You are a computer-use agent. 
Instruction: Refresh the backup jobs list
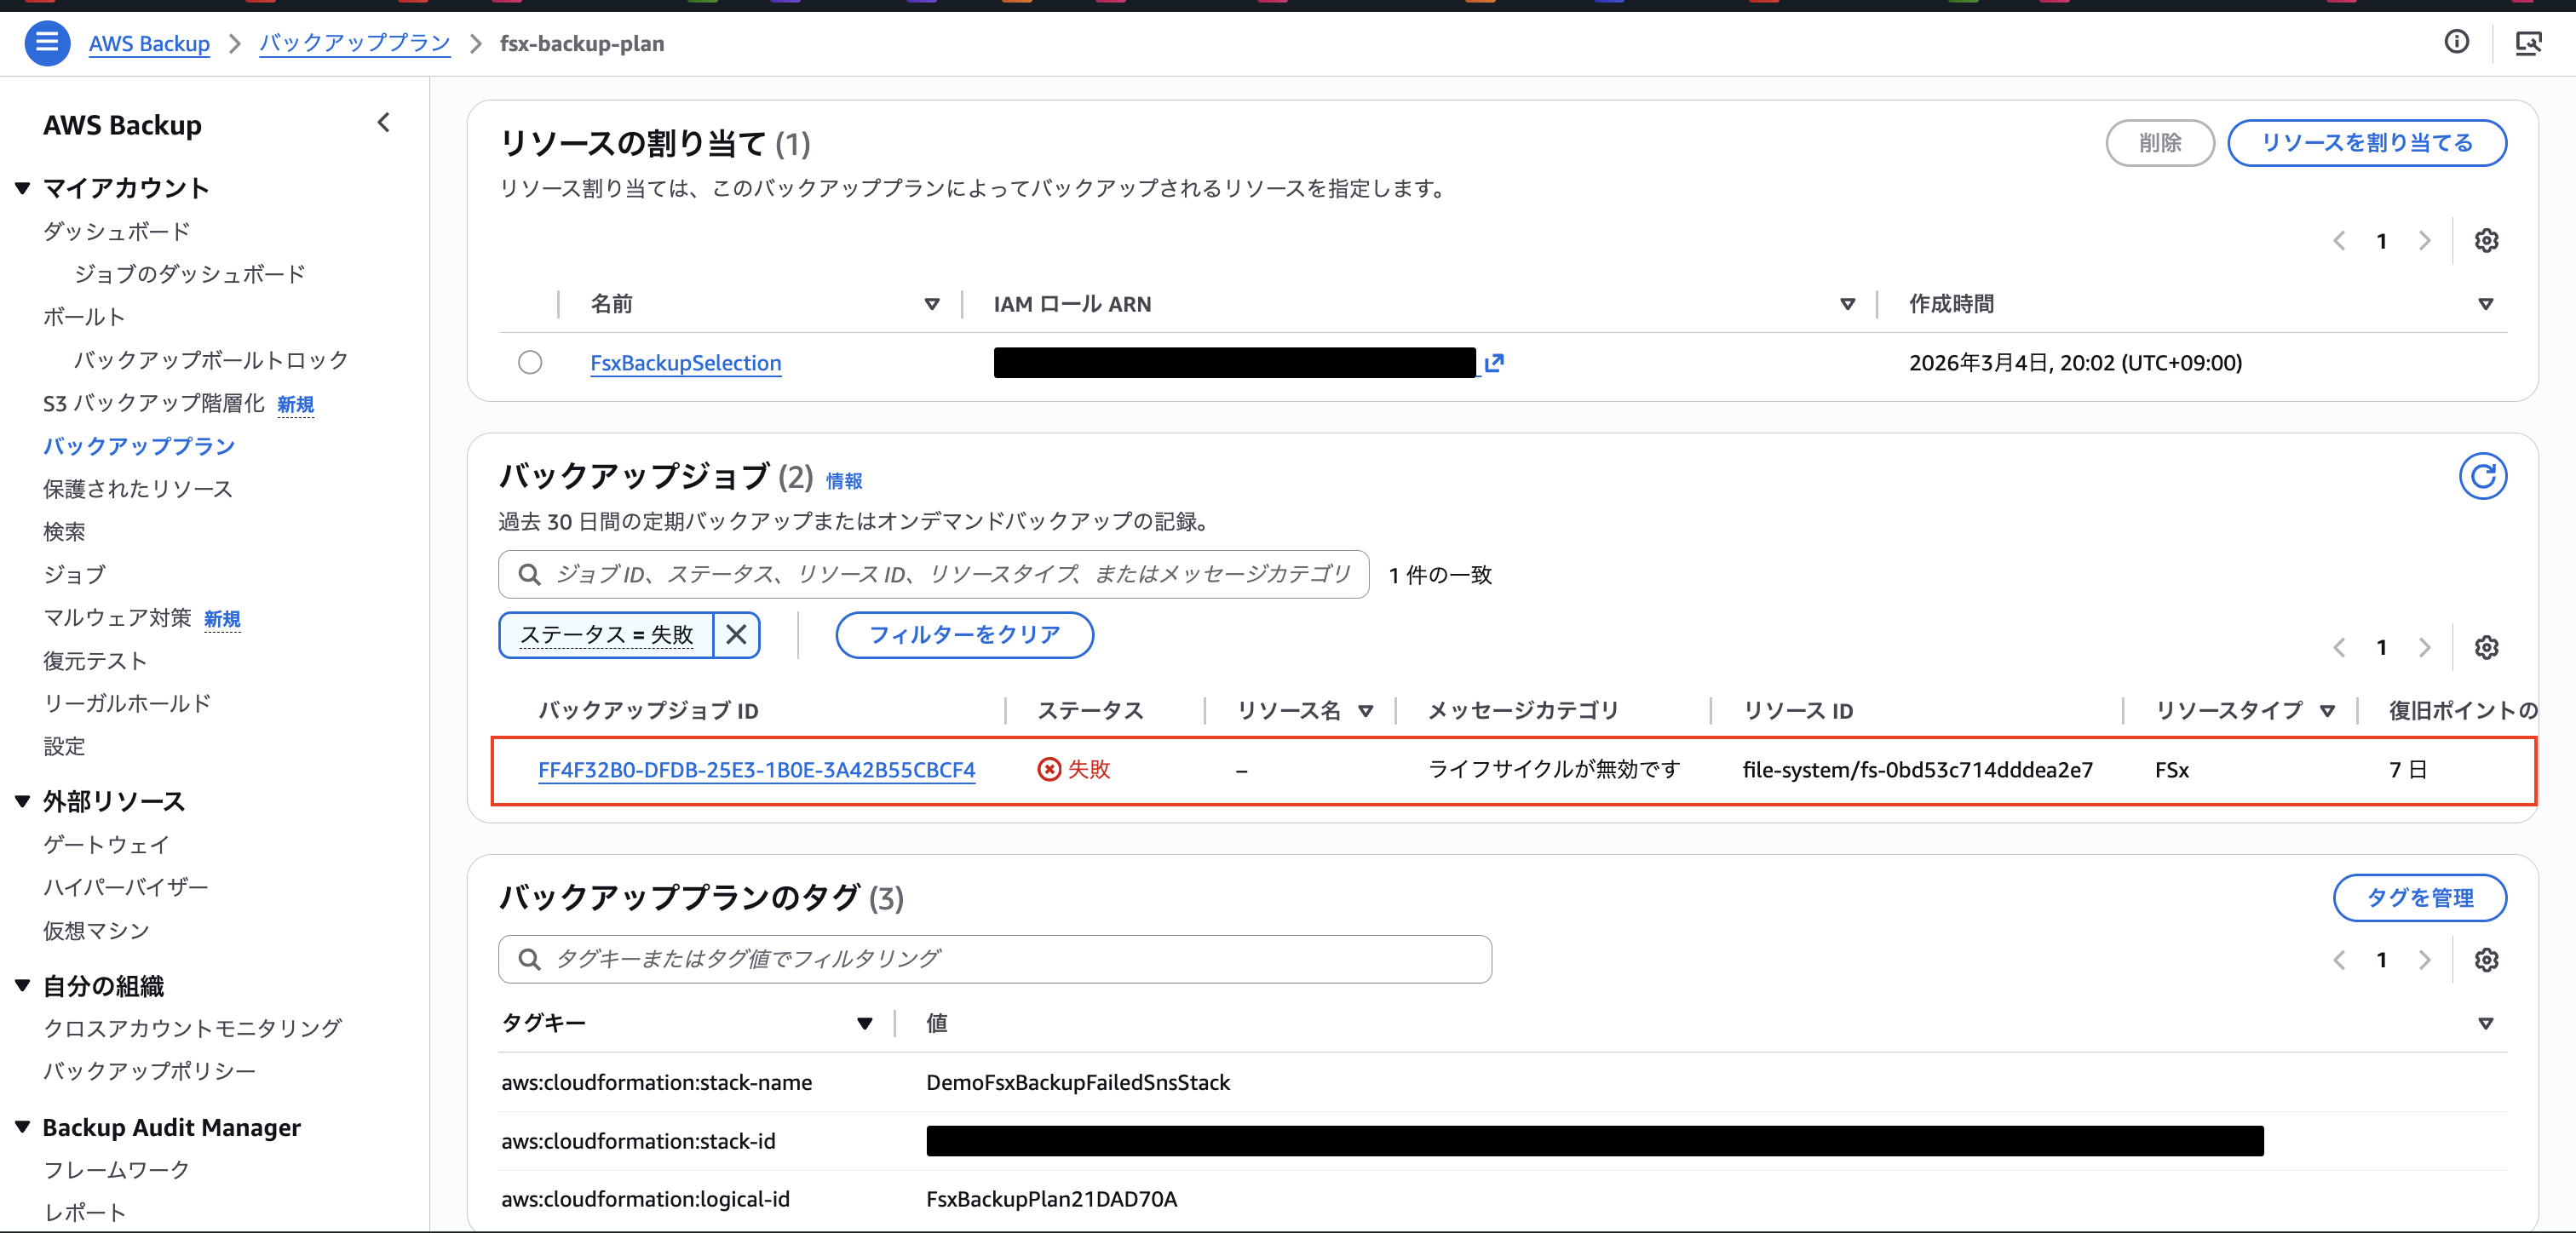(x=2482, y=476)
